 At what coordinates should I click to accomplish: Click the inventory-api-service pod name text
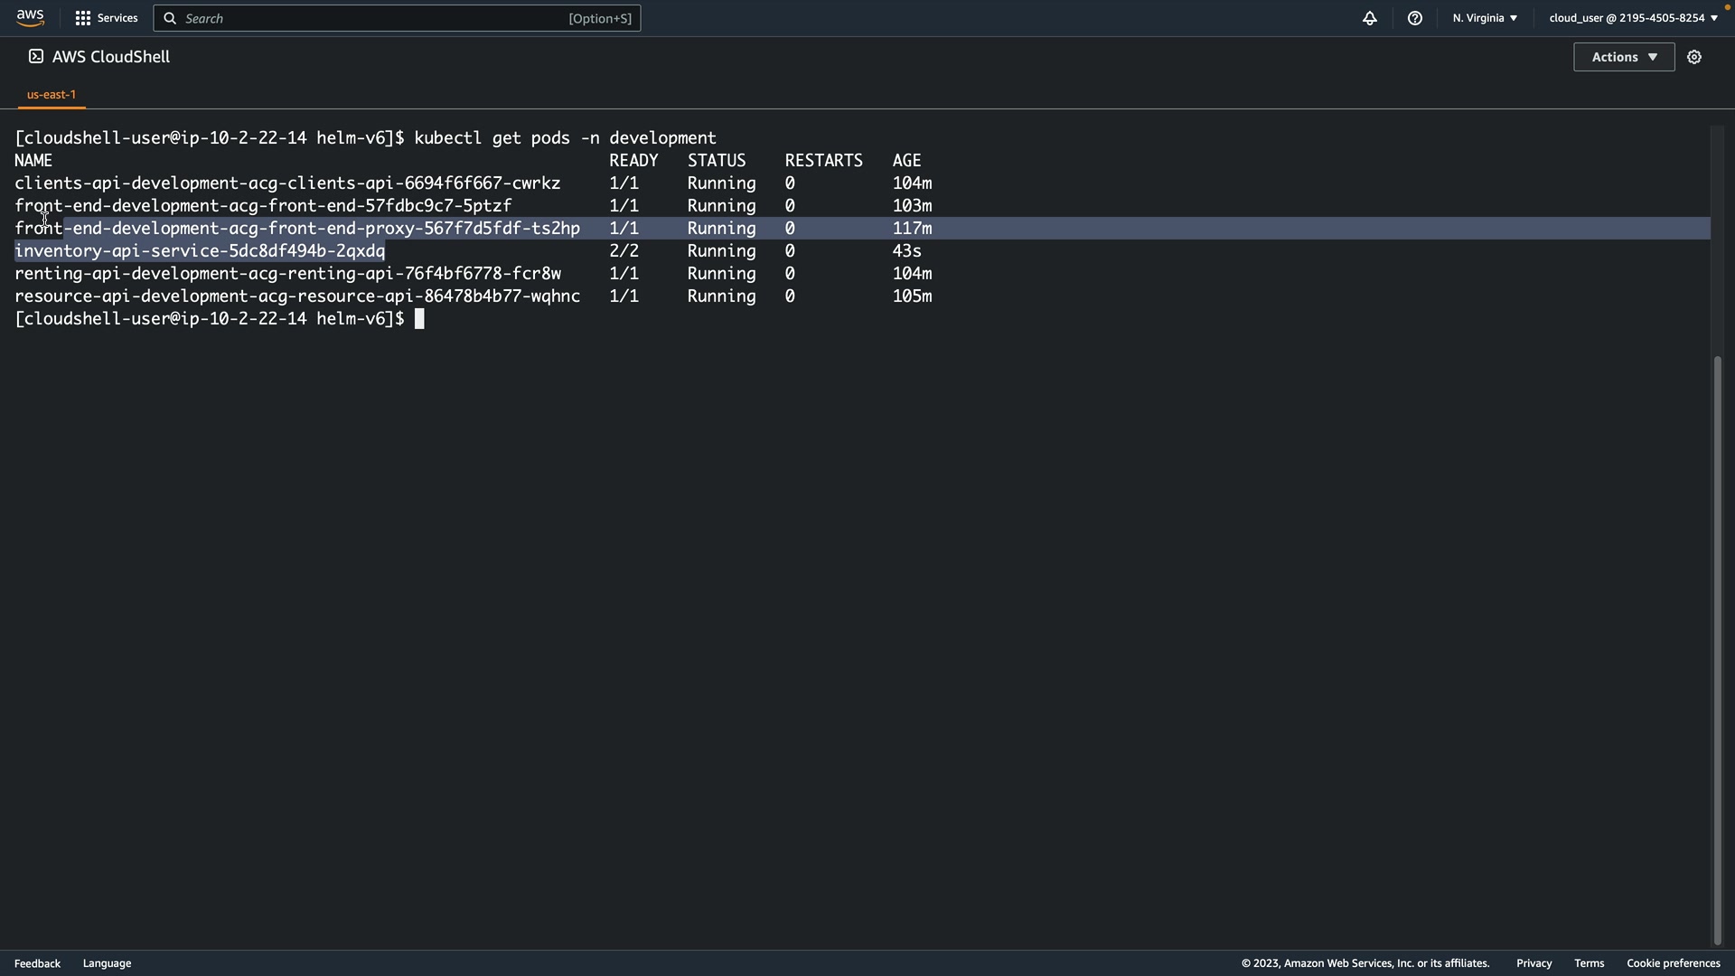(x=200, y=251)
